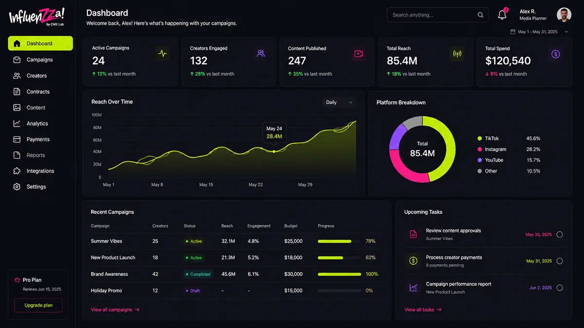The height and width of the screenshot is (328, 584).
Task: Open the Alex R. profile avatar menu
Action: 564,15
